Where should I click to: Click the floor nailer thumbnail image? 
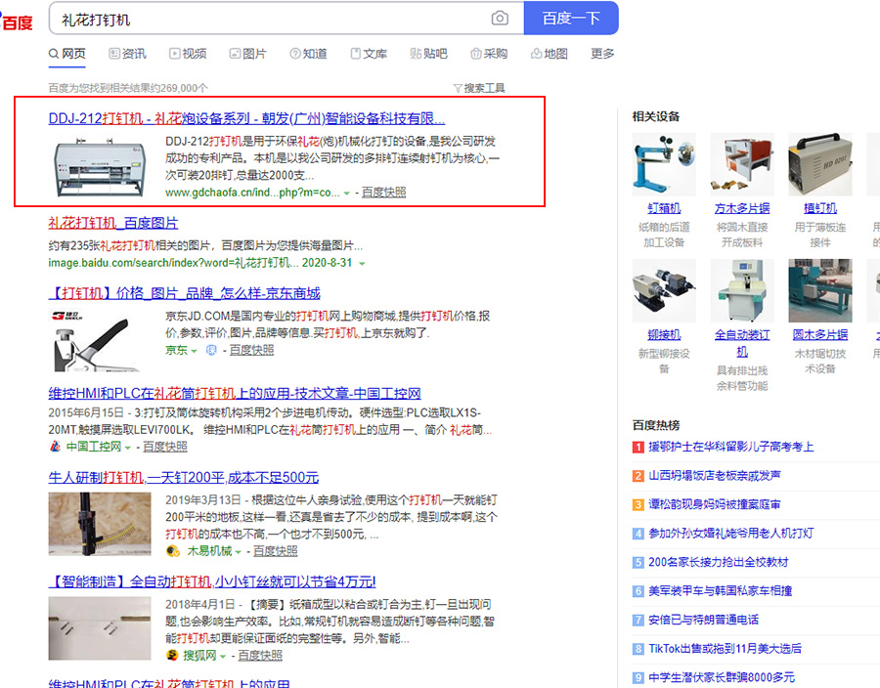pyautogui.click(x=100, y=524)
